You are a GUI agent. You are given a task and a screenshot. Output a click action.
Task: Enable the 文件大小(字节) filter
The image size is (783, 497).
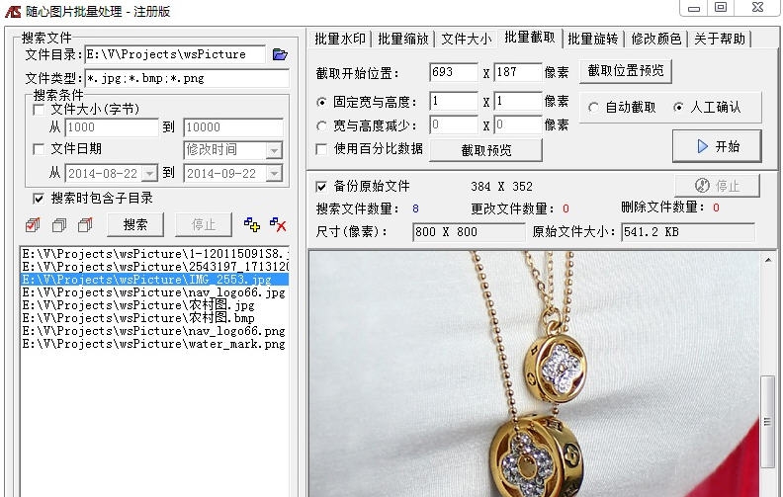[39, 110]
